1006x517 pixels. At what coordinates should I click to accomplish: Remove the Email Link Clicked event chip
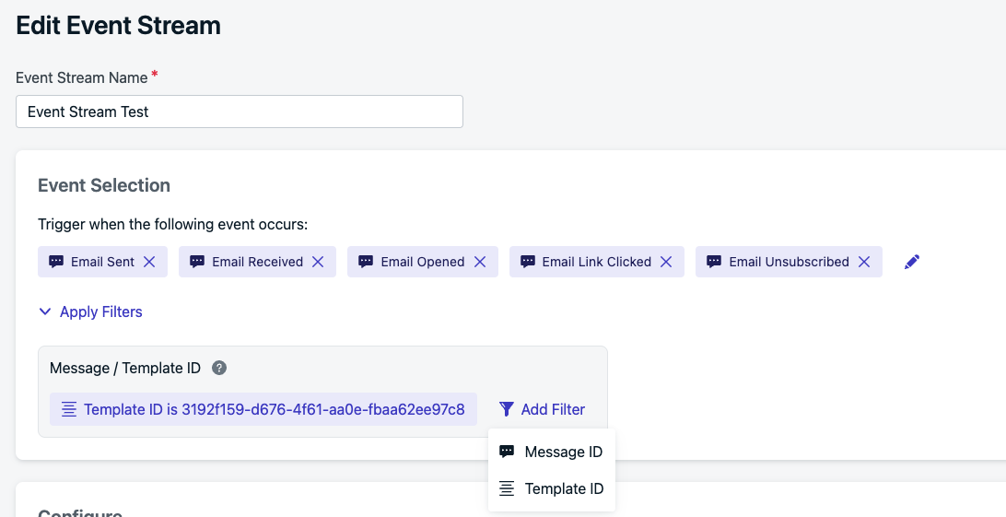pos(666,262)
